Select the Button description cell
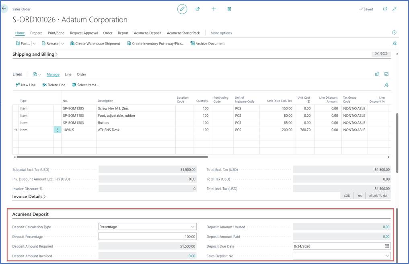The width and height of the screenshot is (409, 264). coord(136,123)
